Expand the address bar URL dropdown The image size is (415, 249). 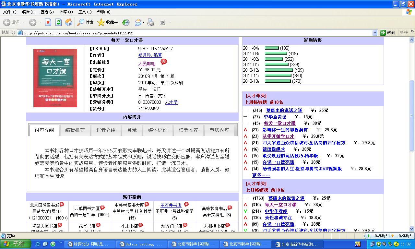click(x=375, y=33)
